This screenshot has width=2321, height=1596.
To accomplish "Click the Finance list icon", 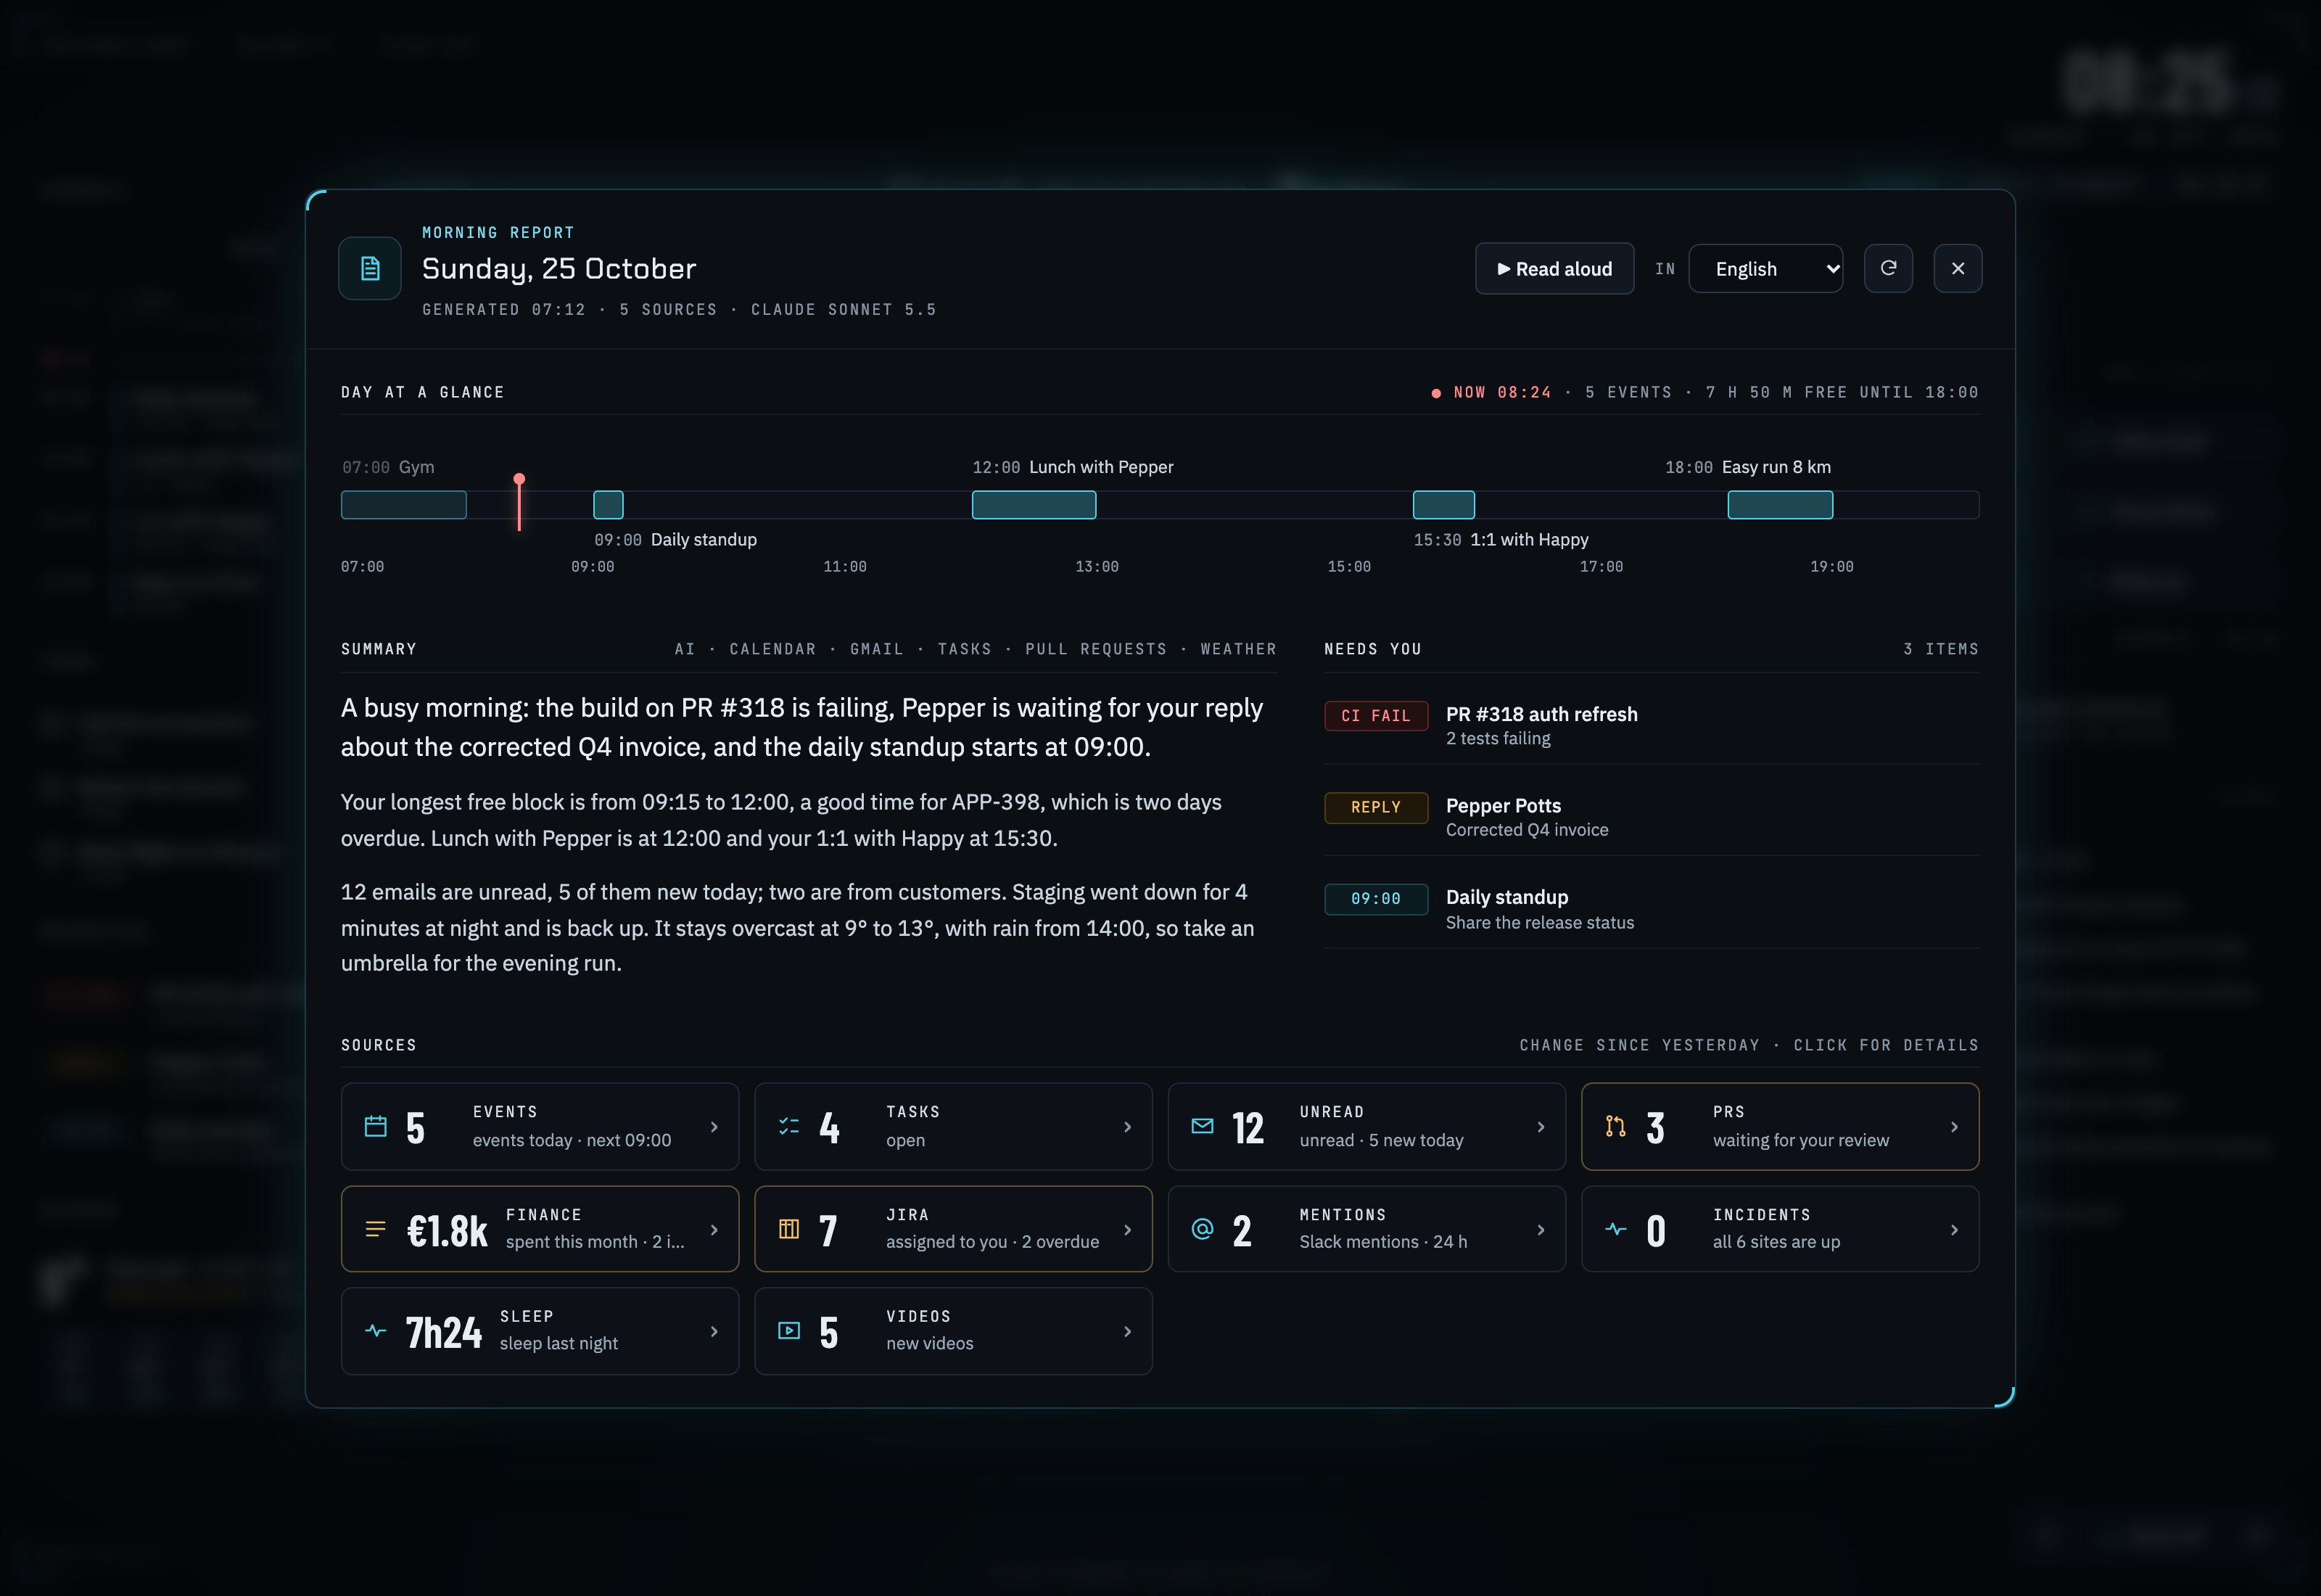I will (376, 1229).
